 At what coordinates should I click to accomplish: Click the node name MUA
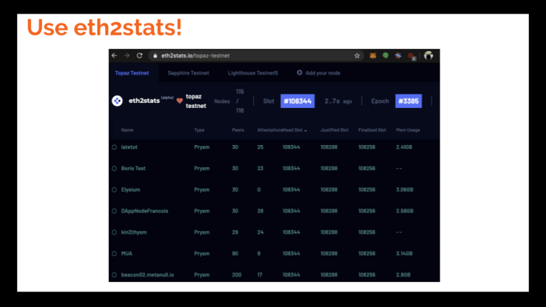[127, 254]
